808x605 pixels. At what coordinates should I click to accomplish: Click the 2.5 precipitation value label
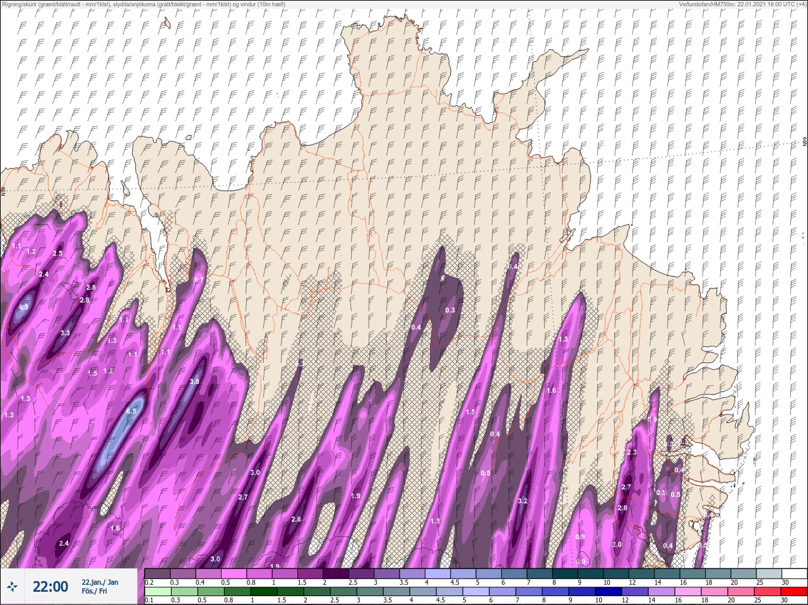57,253
